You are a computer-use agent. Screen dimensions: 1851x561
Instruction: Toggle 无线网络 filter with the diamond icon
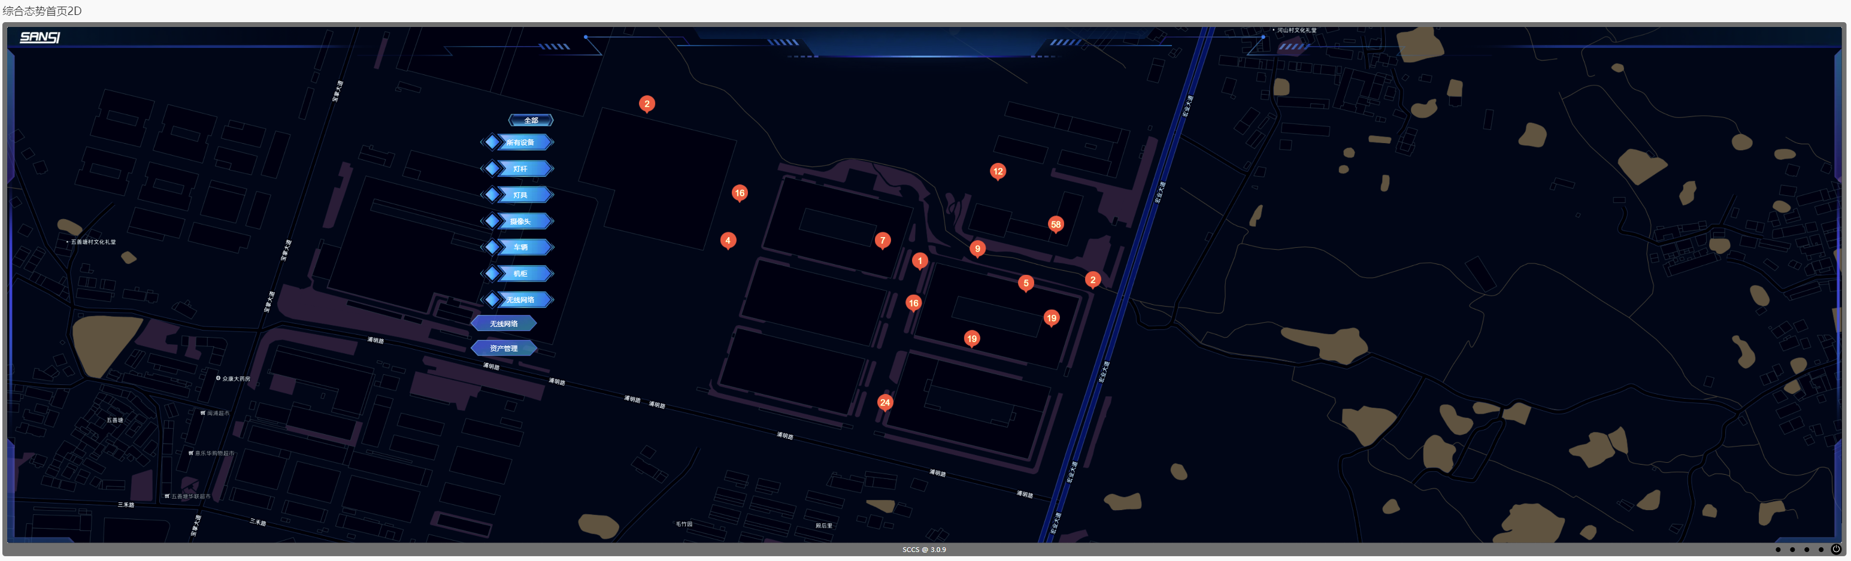[518, 299]
